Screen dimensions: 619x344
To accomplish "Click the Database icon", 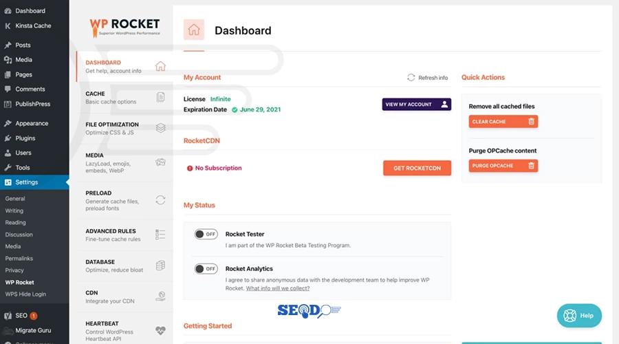I will pyautogui.click(x=160, y=266).
